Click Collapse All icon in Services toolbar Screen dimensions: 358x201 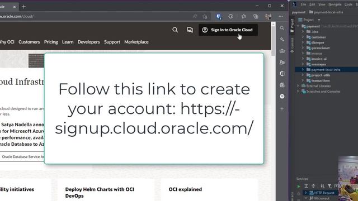click(313, 186)
